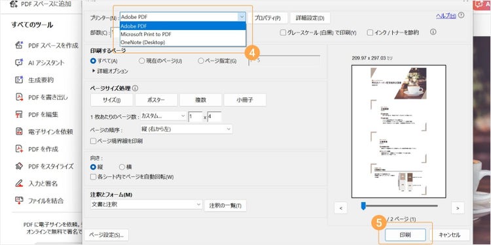Click the ファイルを結合 tool icon

[19, 201]
